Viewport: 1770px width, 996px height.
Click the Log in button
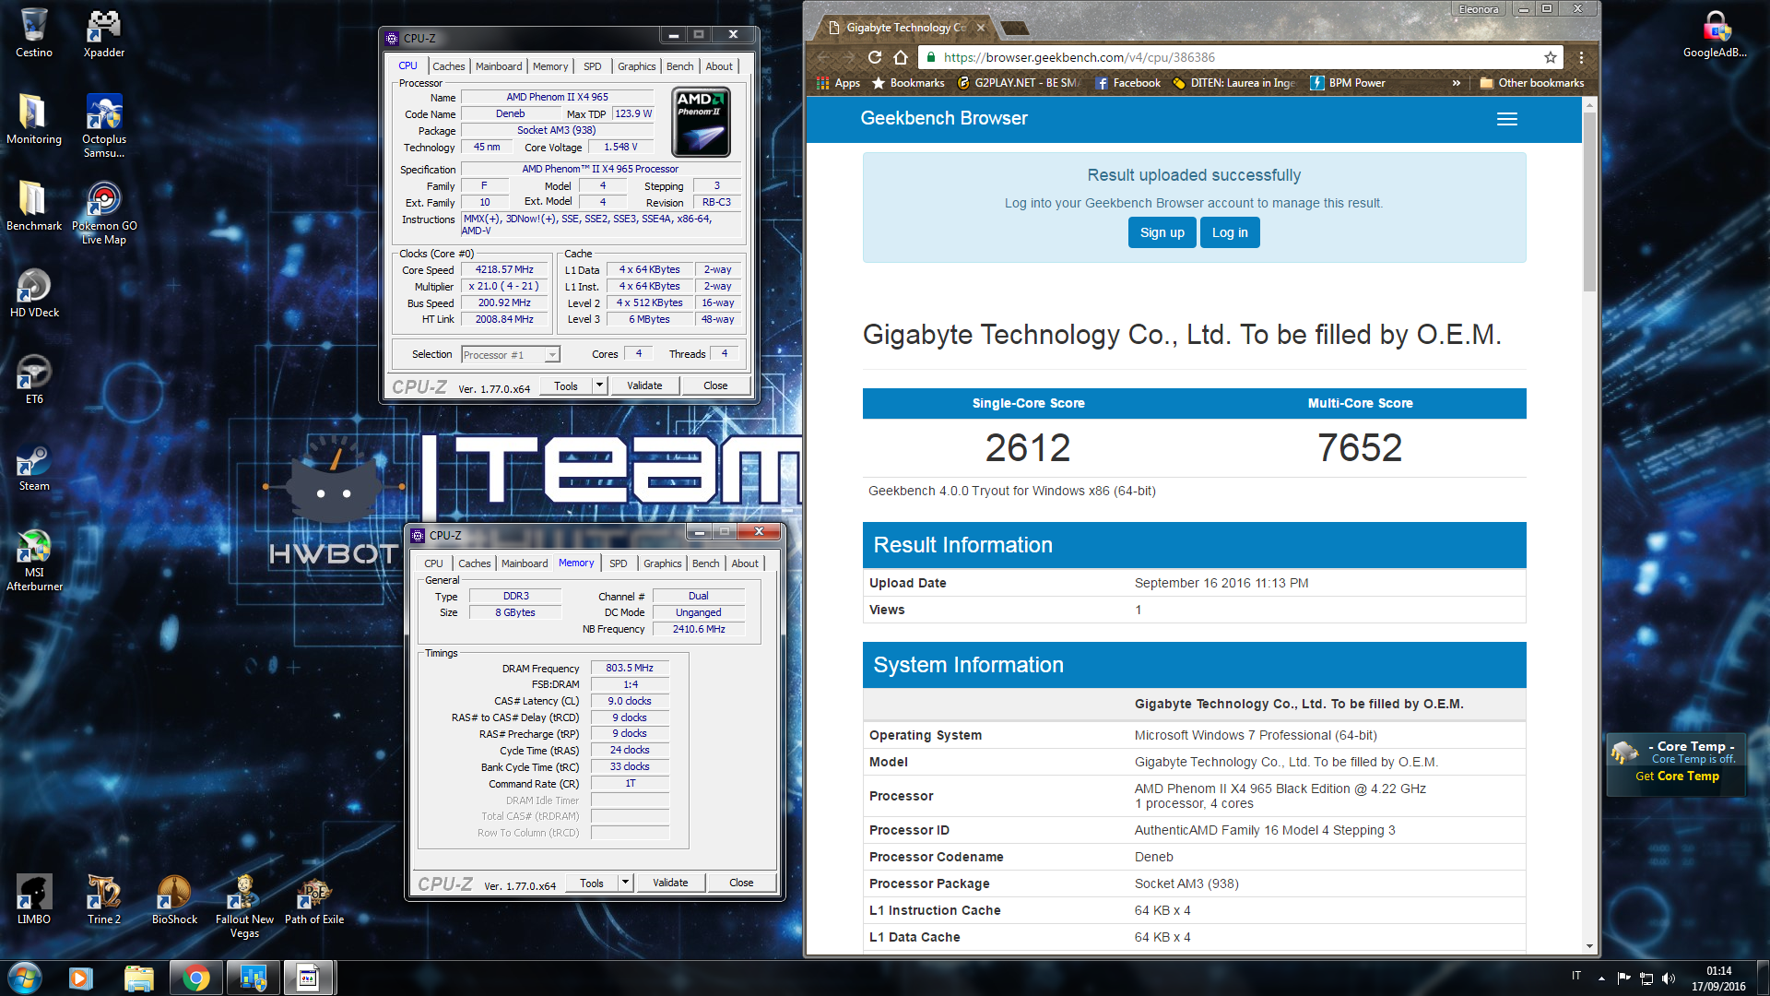[1230, 232]
